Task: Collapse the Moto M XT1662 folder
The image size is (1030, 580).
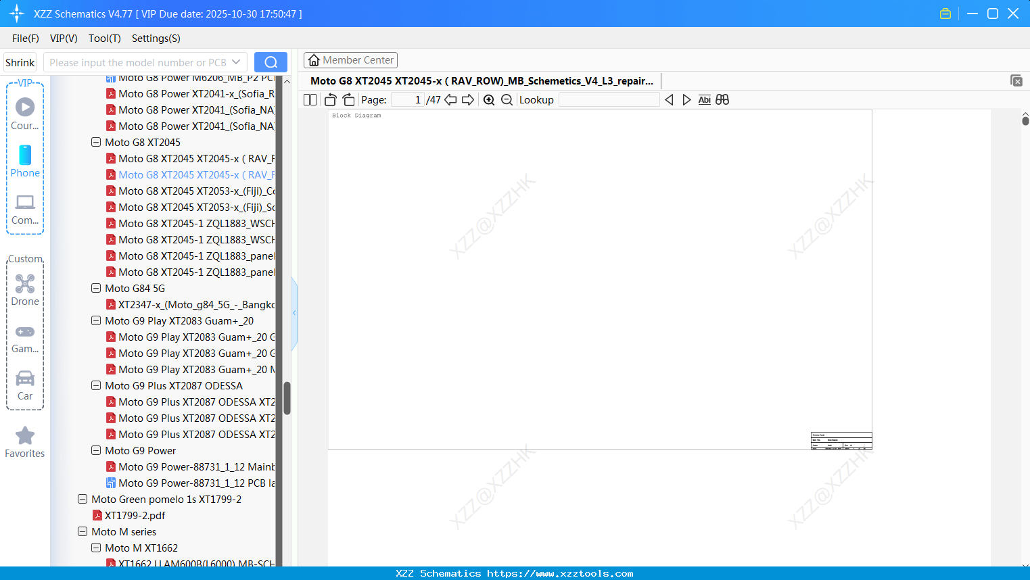Action: coord(96,548)
